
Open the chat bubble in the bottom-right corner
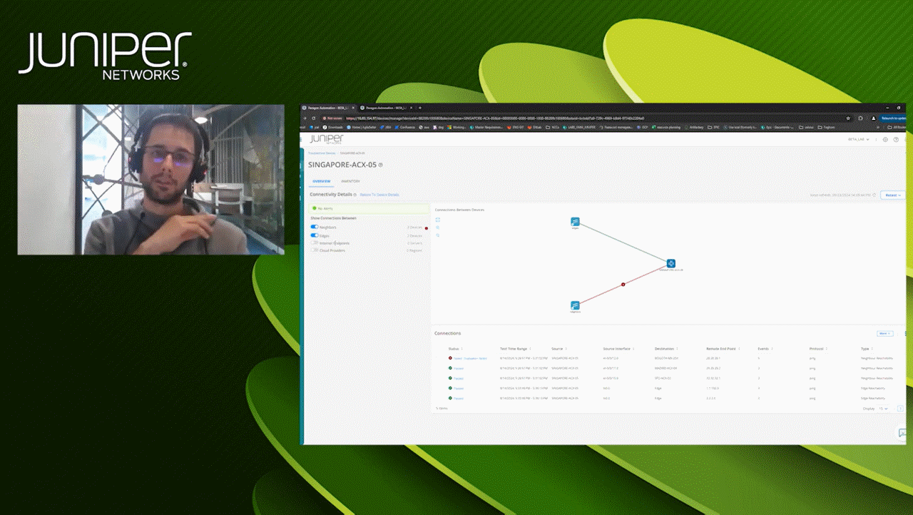tap(903, 433)
